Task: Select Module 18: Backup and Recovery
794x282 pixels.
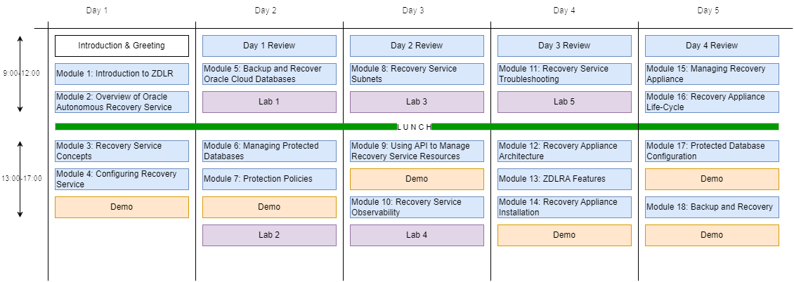Action: [712, 207]
